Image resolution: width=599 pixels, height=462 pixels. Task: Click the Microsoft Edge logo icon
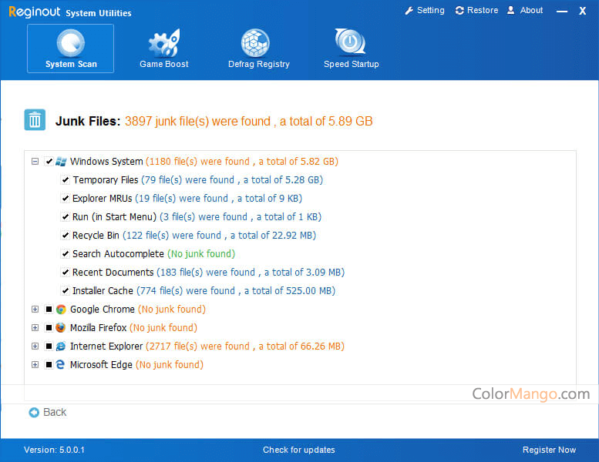[x=61, y=365]
